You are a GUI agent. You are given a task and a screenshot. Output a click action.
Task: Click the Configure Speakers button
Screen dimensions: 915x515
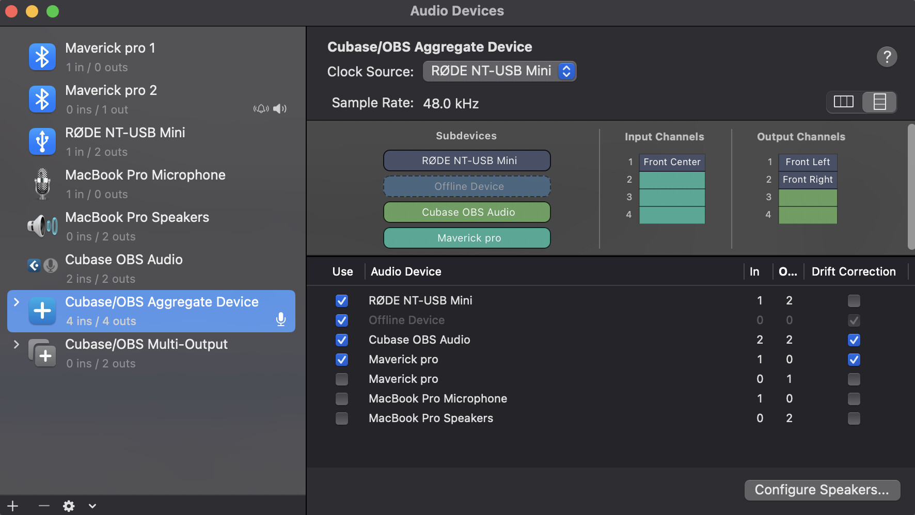click(x=822, y=490)
